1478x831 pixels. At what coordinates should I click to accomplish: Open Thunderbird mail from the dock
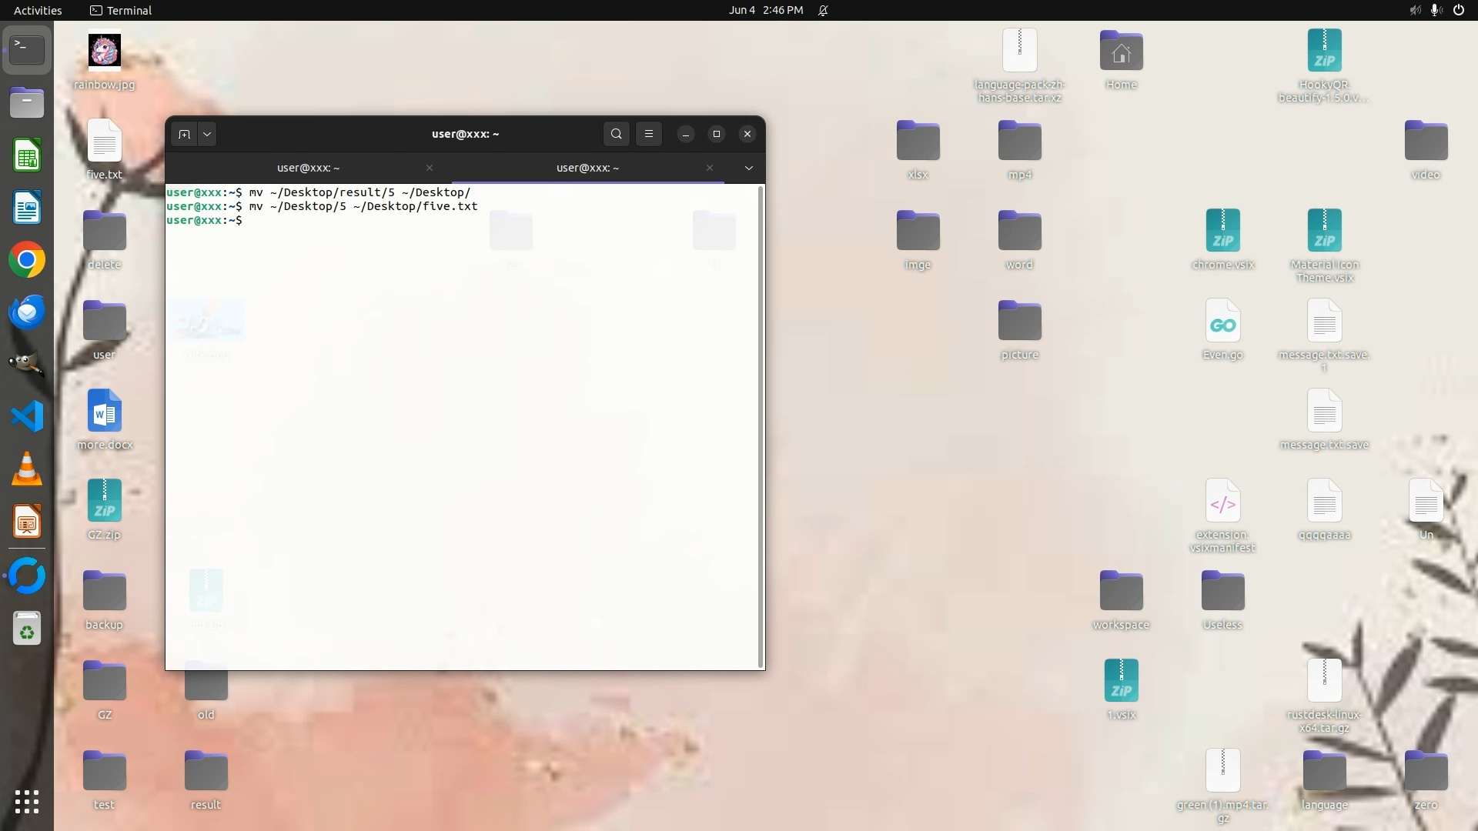[27, 312]
